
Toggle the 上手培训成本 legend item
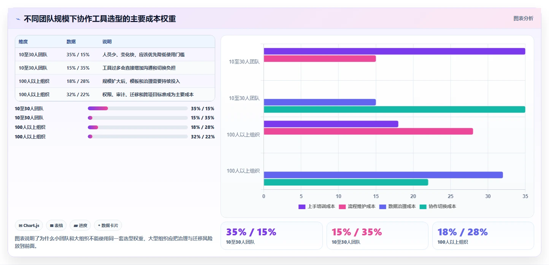317,206
